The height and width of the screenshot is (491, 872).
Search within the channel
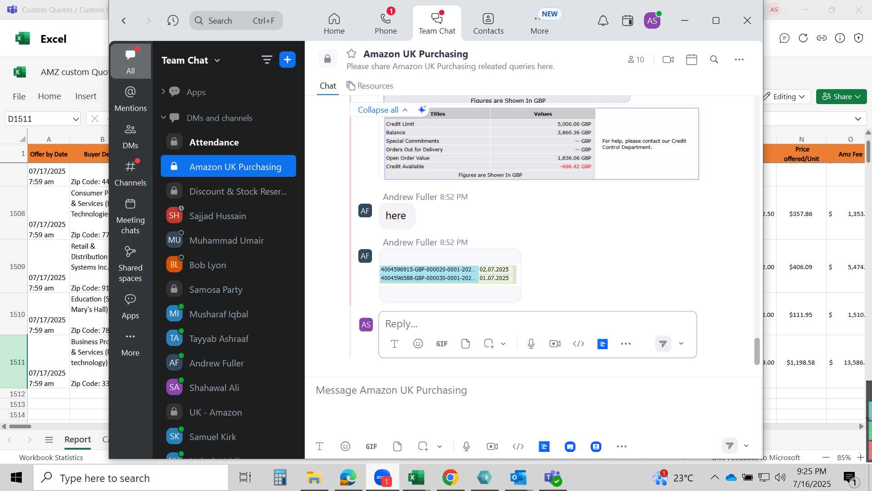click(714, 60)
